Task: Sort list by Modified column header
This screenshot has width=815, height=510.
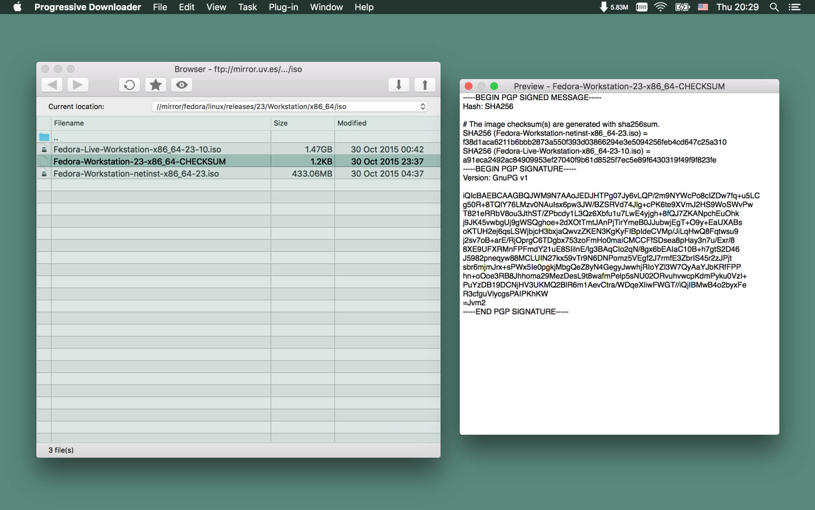Action: point(387,123)
